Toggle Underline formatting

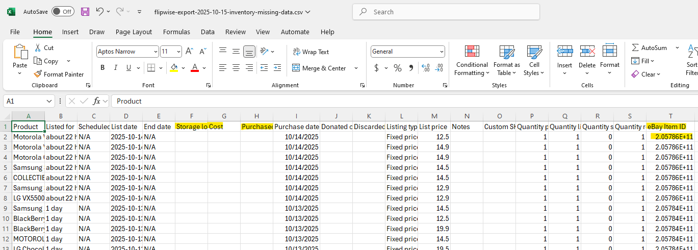pyautogui.click(x=129, y=68)
